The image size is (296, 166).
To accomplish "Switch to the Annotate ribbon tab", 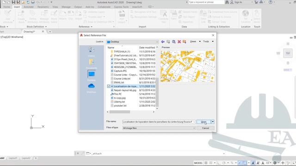I will pos(29,7).
